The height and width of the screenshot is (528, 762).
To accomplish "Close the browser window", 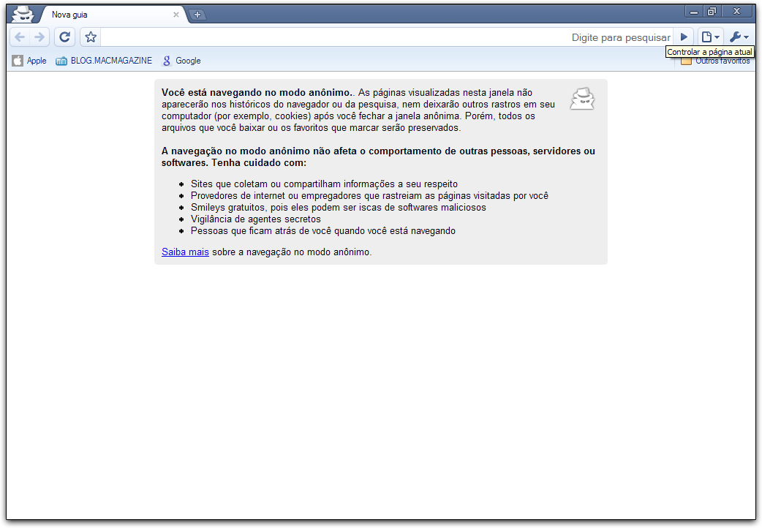I will (736, 12).
